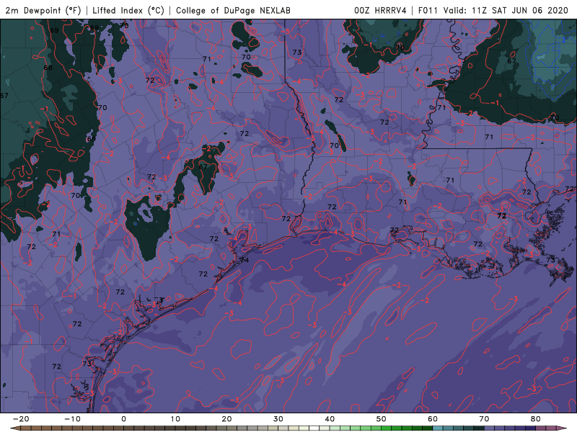Click the "00Z HRRRV4" model run label
Viewport: 577px width, 432px height.
point(381,10)
